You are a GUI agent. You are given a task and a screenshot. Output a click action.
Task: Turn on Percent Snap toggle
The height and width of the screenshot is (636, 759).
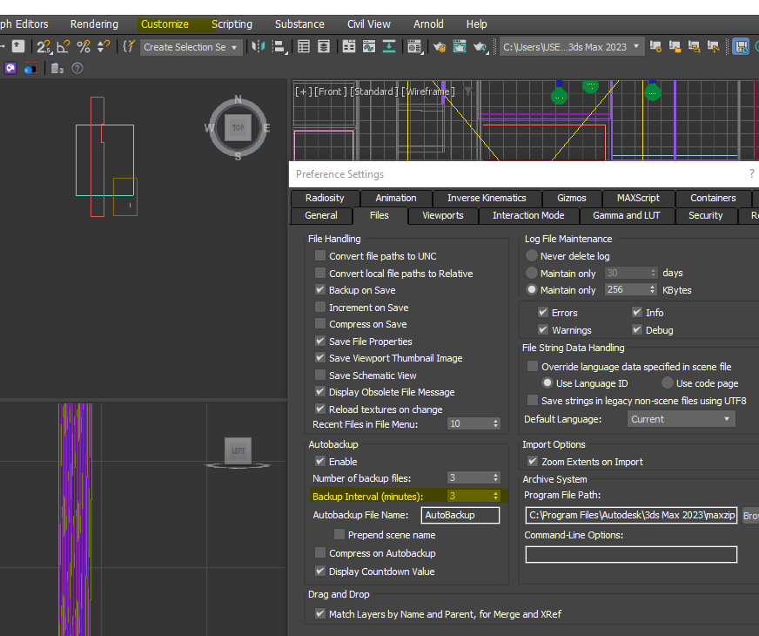(84, 47)
